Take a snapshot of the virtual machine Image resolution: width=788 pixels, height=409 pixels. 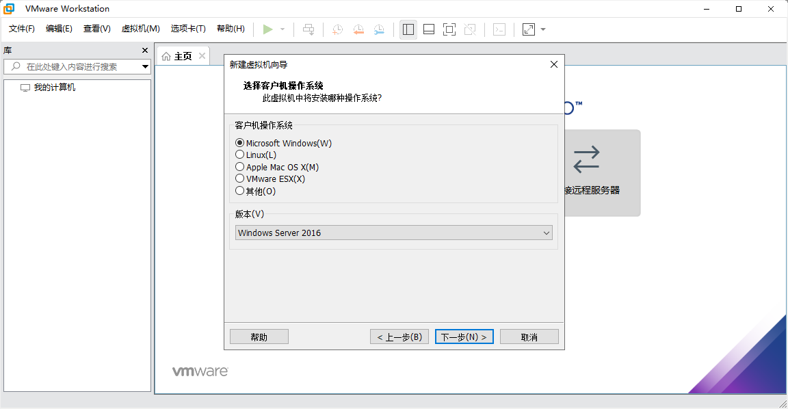point(337,29)
